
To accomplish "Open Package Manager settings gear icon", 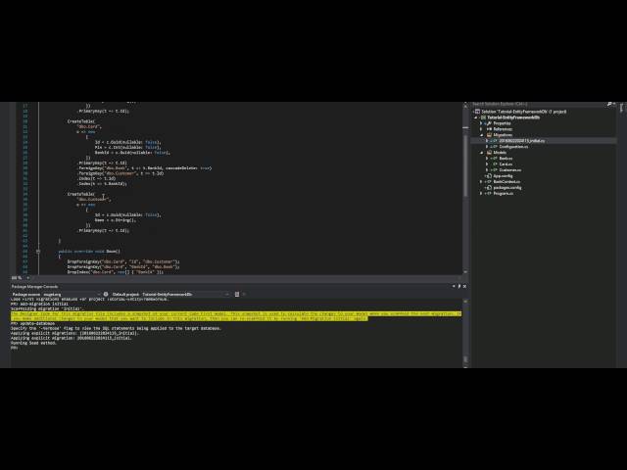I will point(106,294).
